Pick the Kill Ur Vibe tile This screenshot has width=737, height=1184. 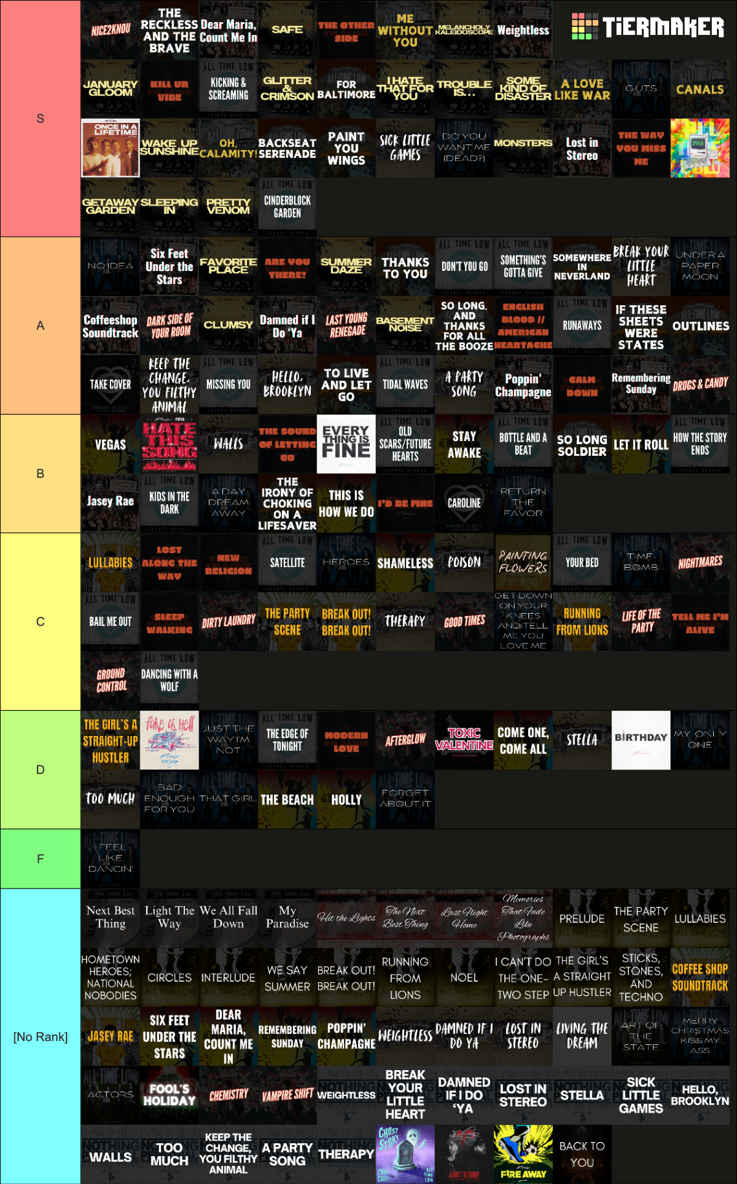pyautogui.click(x=169, y=89)
